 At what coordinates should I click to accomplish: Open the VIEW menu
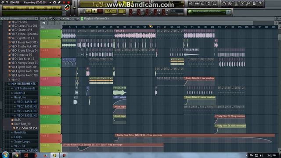pyautogui.click(x=32, y=8)
